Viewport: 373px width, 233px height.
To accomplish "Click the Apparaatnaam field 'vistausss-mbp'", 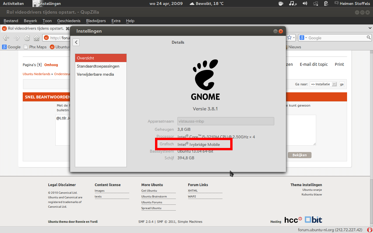I will click(226, 121).
